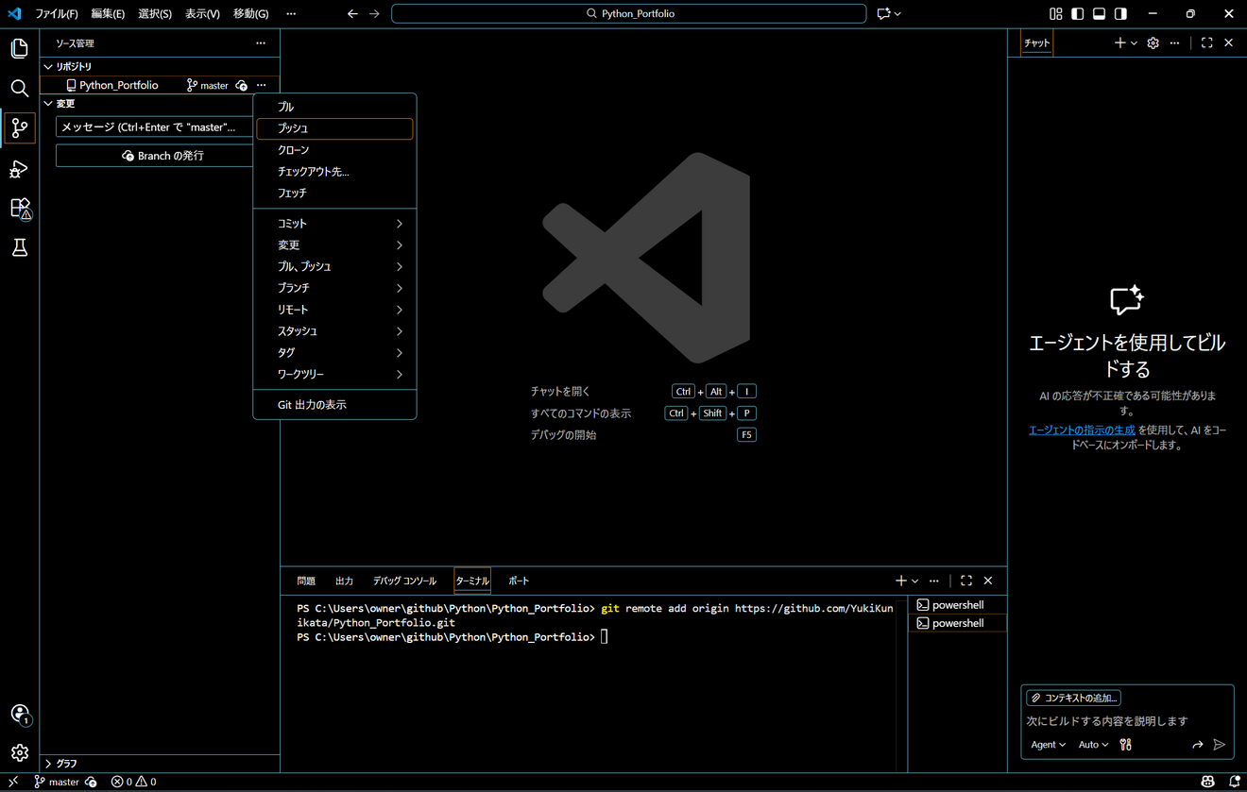Open the Extensions view icon
This screenshot has height=792, width=1247.
point(19,209)
